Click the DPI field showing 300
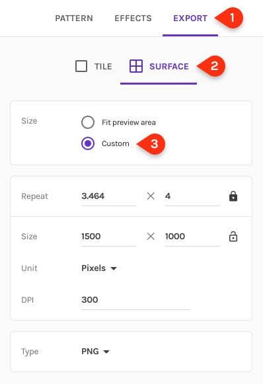Image resolution: width=263 pixels, height=384 pixels. [x=135, y=300]
